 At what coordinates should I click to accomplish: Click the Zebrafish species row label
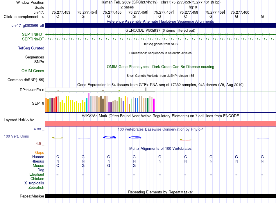tap(36, 188)
